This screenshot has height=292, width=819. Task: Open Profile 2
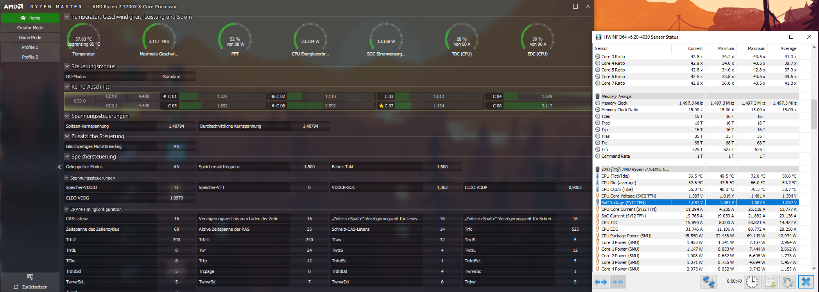[x=30, y=57]
